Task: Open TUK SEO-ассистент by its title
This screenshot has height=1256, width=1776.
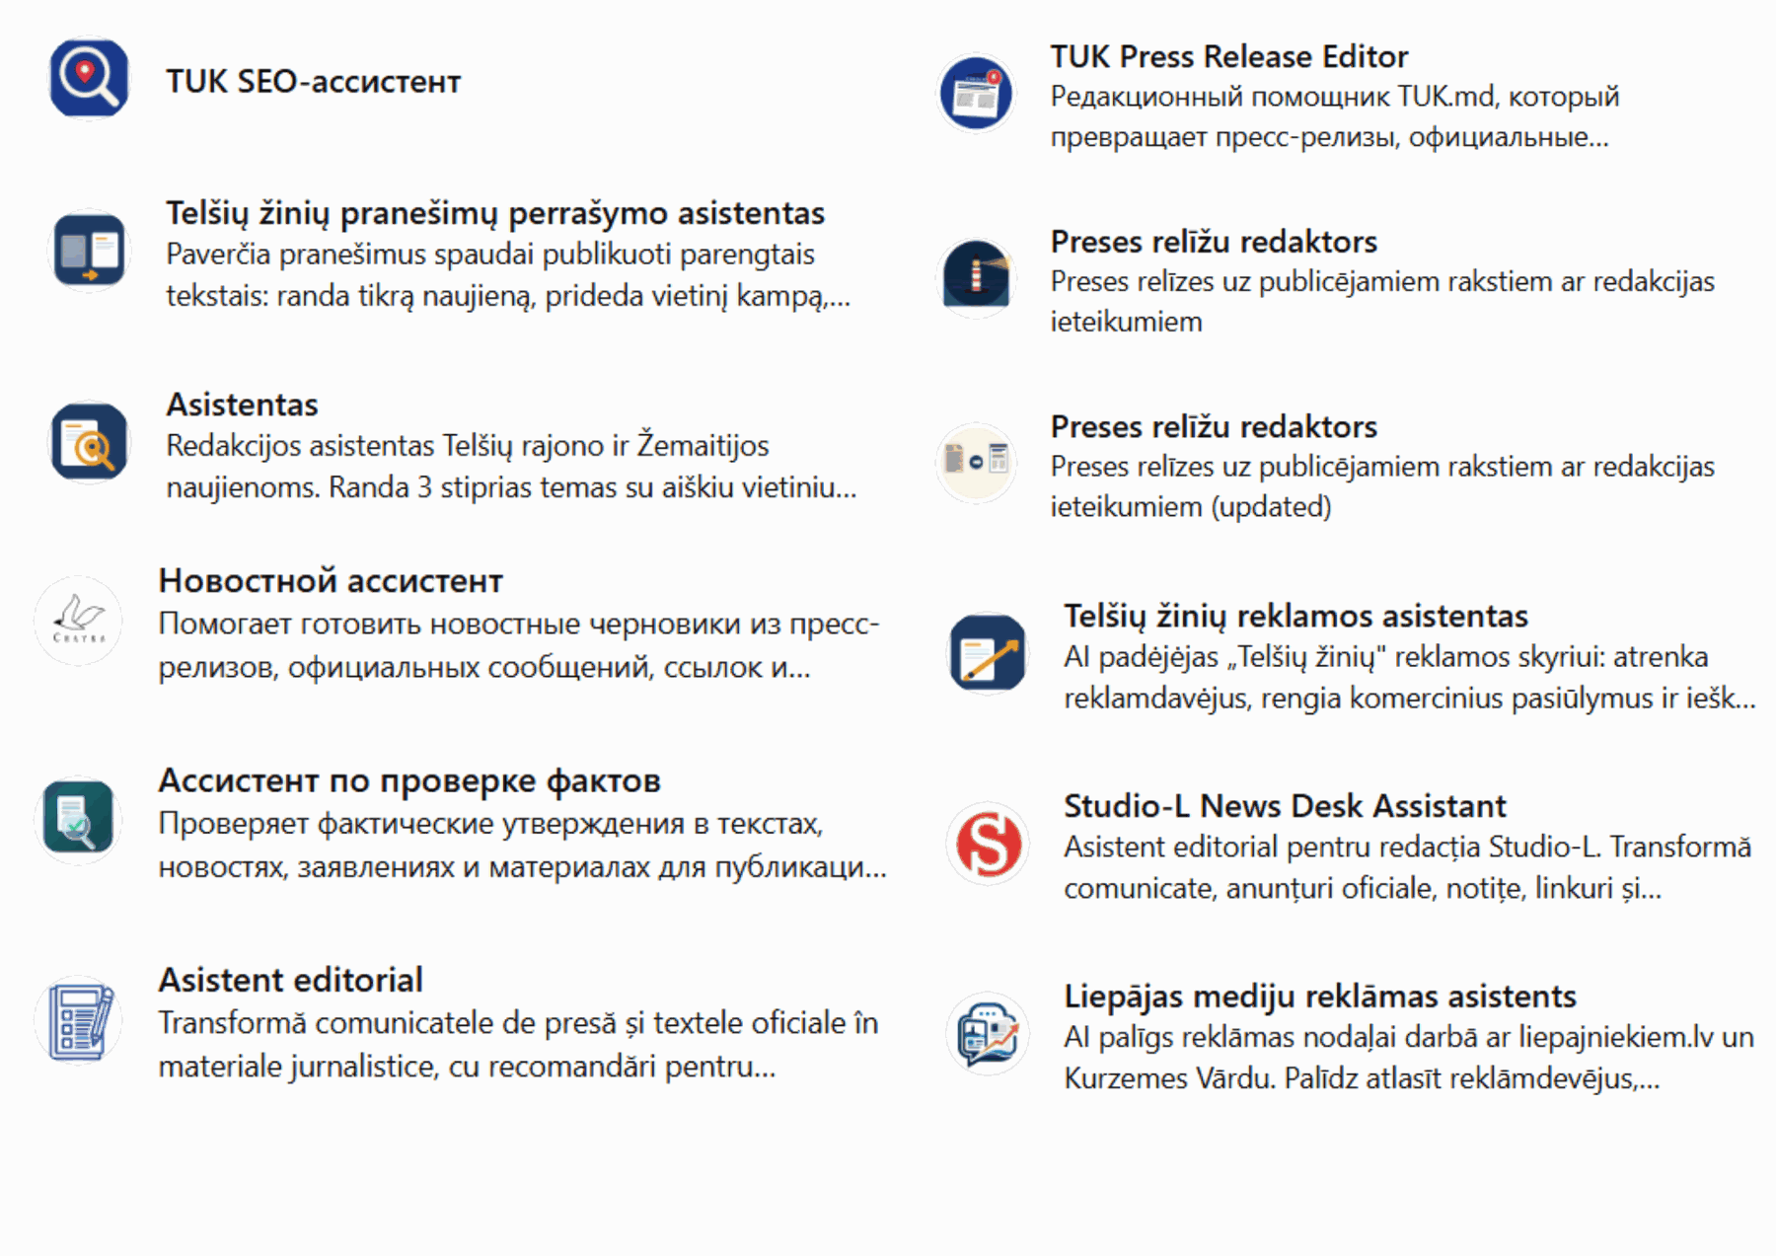Action: [x=313, y=81]
